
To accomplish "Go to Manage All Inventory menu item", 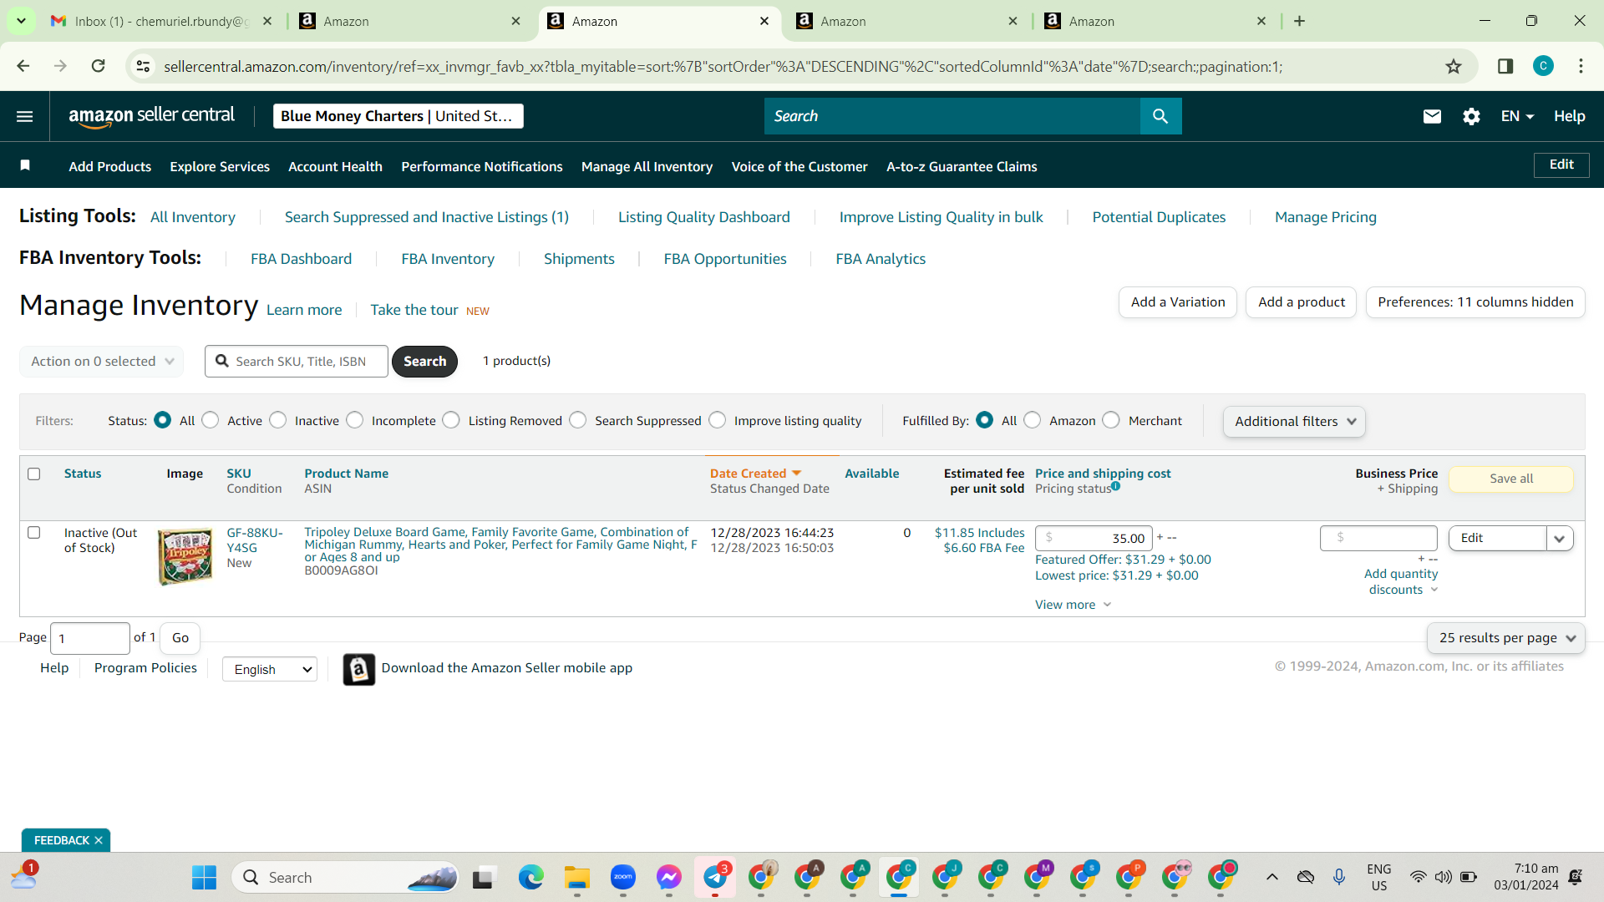I will pyautogui.click(x=647, y=166).
